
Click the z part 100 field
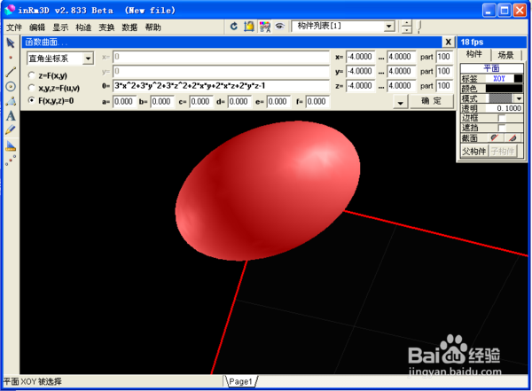(444, 86)
